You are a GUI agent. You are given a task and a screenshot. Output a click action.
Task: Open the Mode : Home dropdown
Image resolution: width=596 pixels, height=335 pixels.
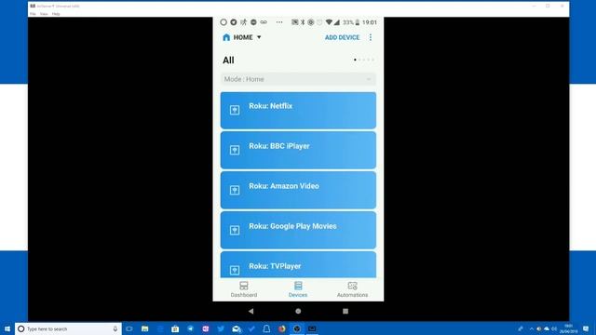[298, 79]
